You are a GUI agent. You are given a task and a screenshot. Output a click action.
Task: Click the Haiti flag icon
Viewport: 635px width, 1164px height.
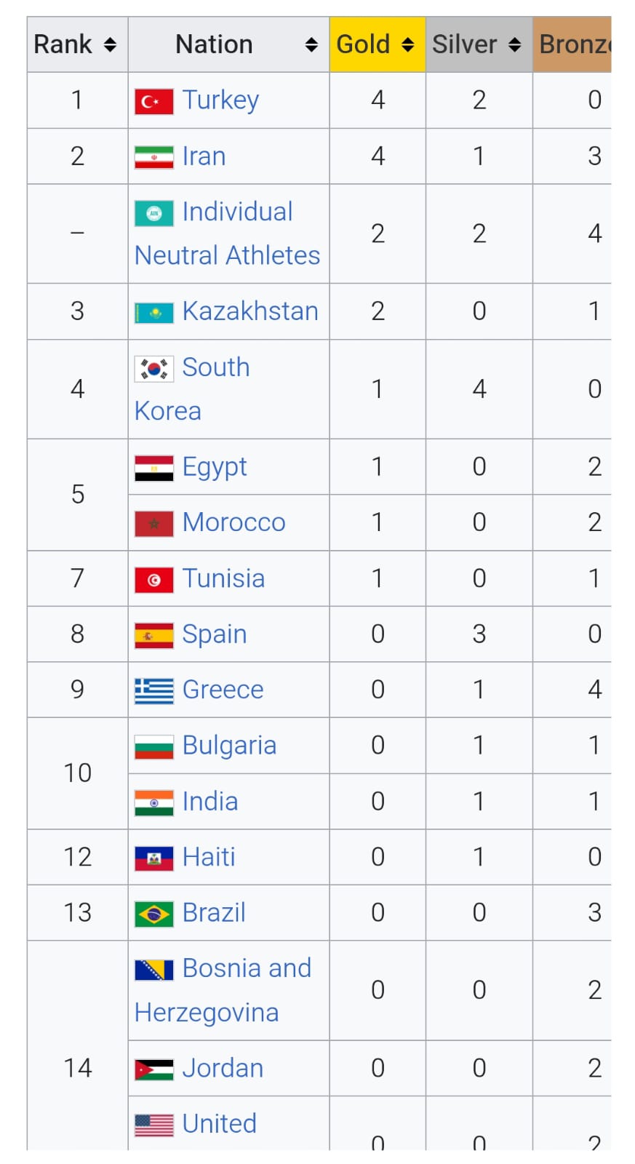(153, 858)
